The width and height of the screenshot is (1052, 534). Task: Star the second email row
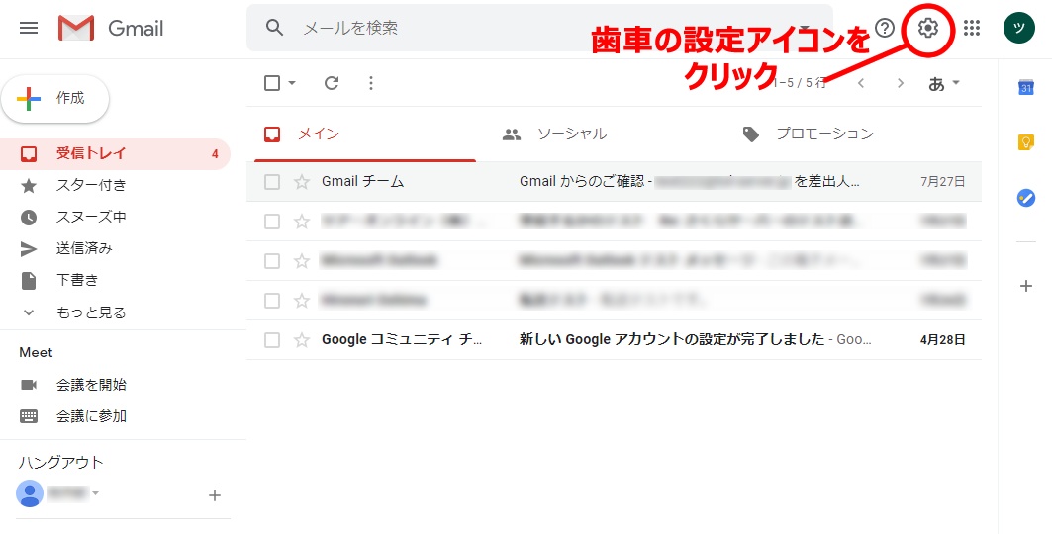tap(302, 222)
